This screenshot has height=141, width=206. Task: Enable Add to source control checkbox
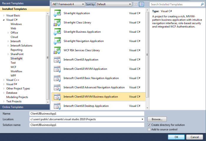click(149, 130)
